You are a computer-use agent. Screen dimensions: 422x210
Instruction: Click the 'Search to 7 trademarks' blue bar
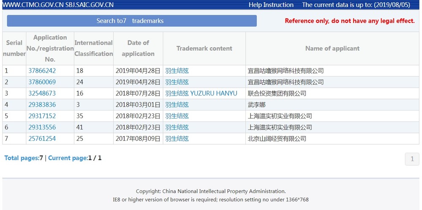131,21
